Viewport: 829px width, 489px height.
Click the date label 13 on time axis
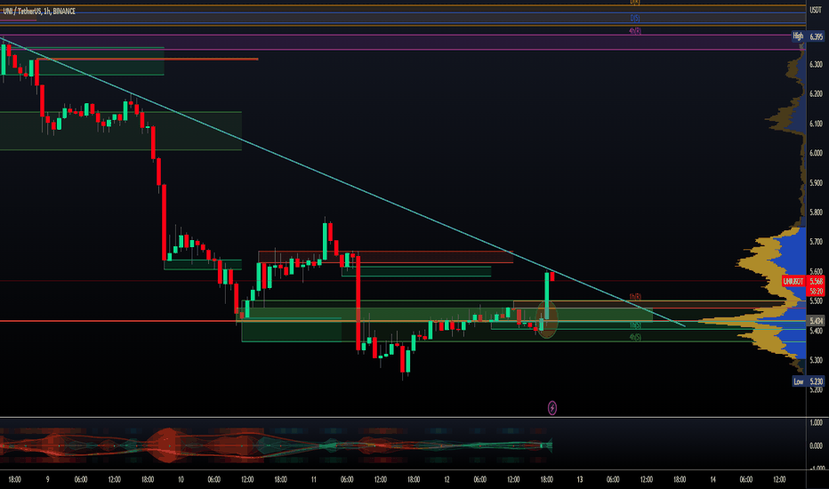click(579, 479)
